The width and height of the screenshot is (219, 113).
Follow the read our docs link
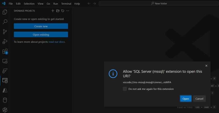coord(57,42)
